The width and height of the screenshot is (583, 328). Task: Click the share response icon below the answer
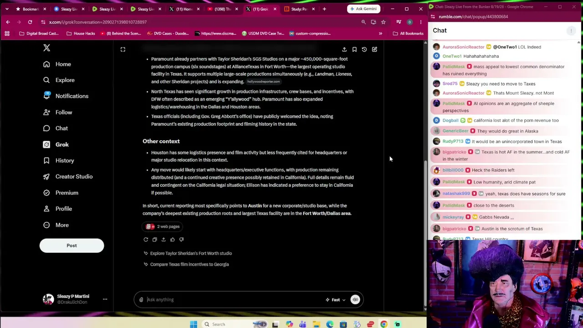pyautogui.click(x=164, y=240)
